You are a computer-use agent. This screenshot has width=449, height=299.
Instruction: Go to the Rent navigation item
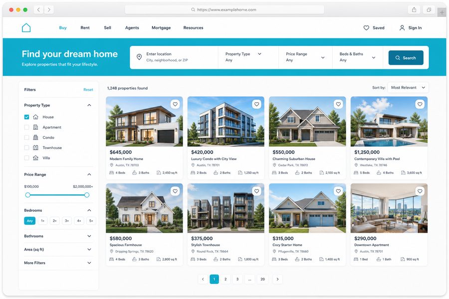[x=85, y=28]
